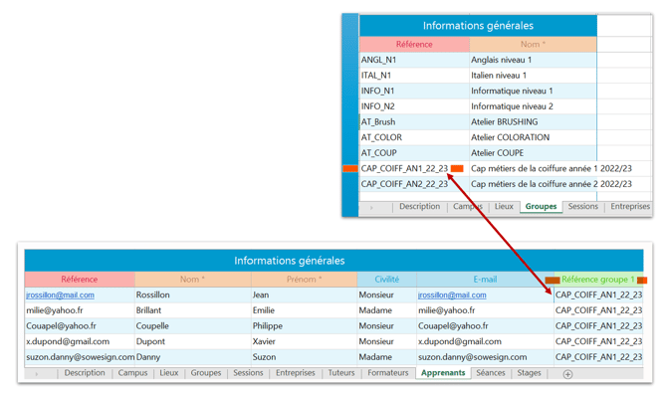The width and height of the screenshot is (667, 393).
Task: Select the ANGL_N1 reference cell
Action: 414,60
